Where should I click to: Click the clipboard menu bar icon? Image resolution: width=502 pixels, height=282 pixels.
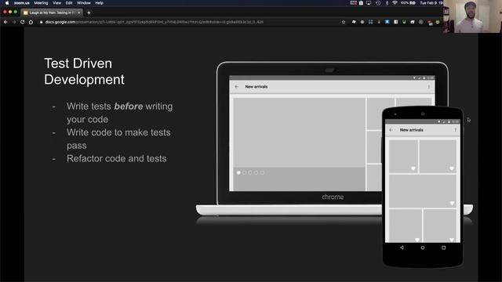361,3
